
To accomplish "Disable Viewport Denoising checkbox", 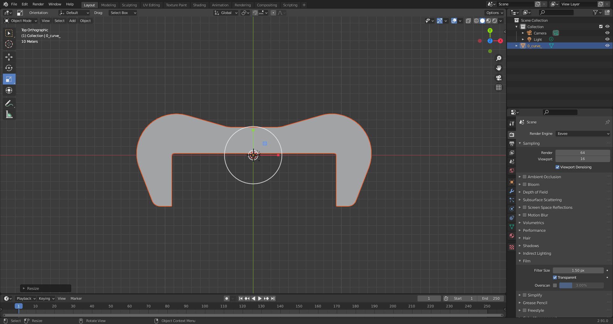I will 557,167.
